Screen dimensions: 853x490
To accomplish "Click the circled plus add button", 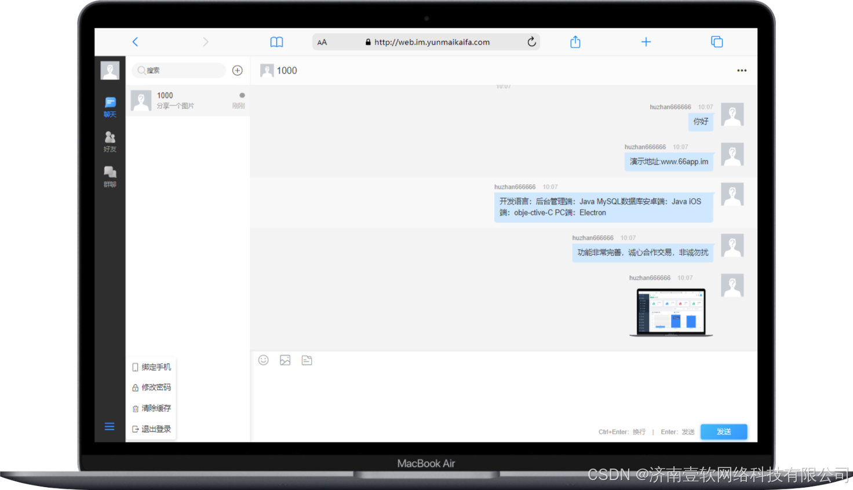I will coord(238,70).
